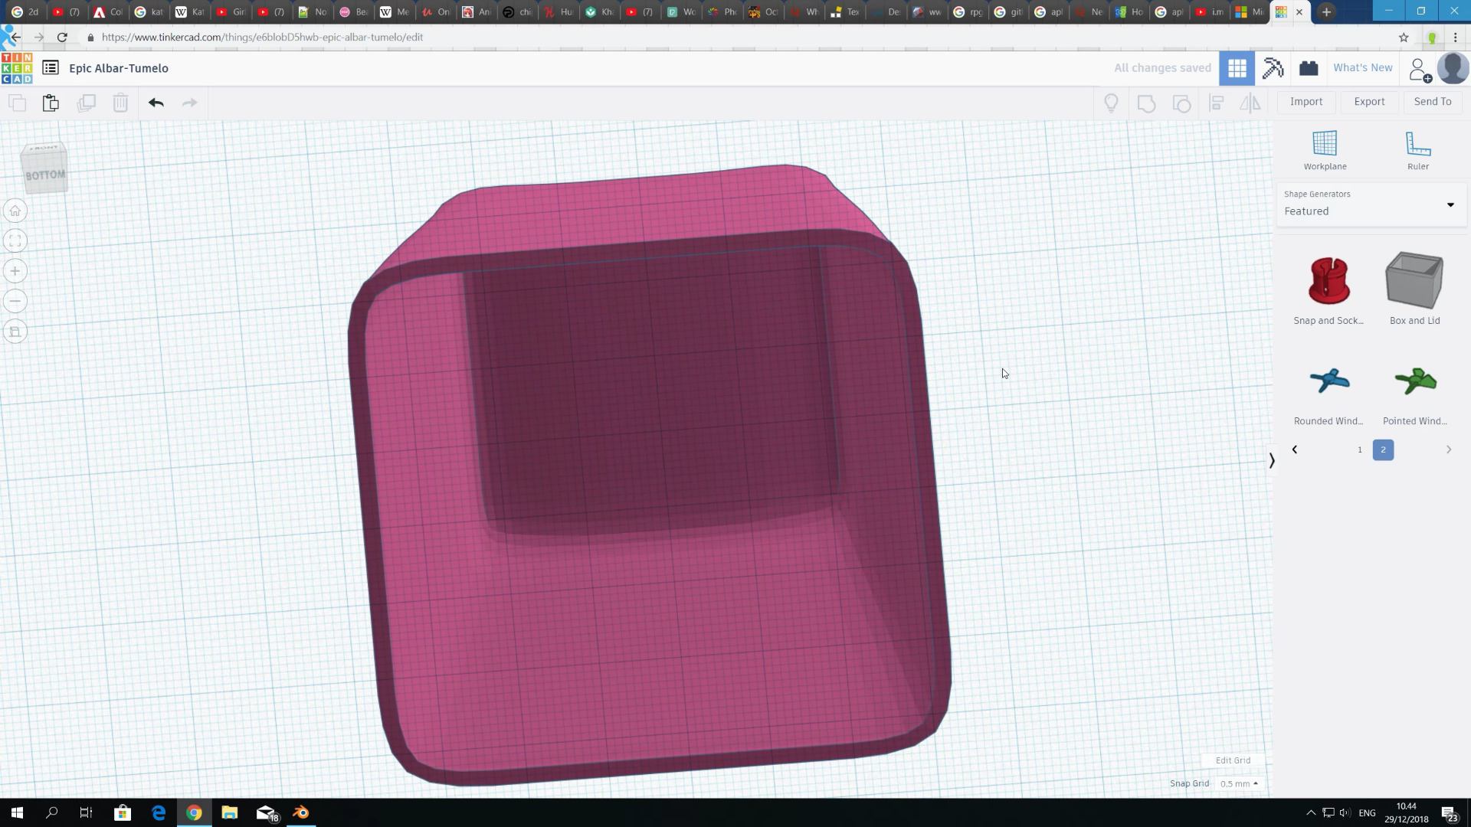This screenshot has width=1471, height=827.
Task: Pick the Box and Lid shape
Action: 1414,288
